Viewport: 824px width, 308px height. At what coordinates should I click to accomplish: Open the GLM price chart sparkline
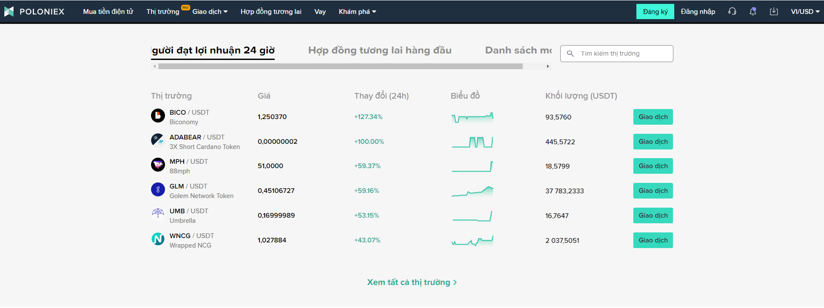[472, 191]
